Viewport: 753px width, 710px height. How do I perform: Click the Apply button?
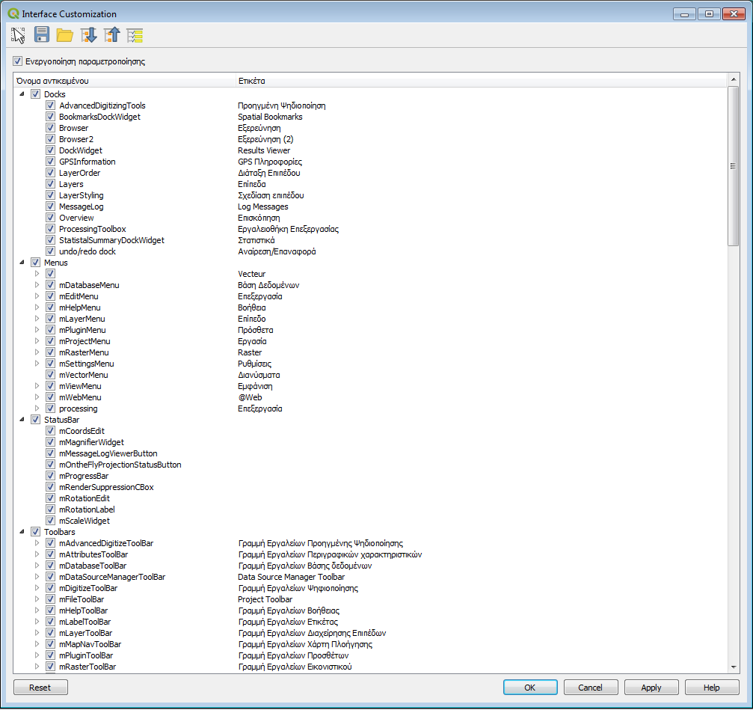pos(651,688)
